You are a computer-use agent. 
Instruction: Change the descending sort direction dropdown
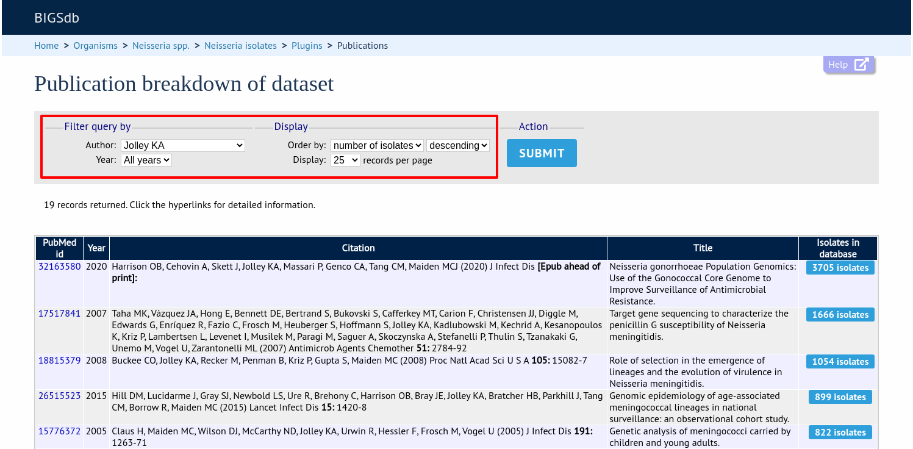[x=458, y=145]
